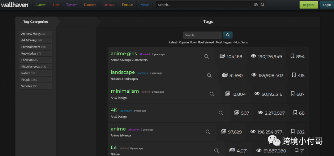Select Vehicles tag category

36,86
